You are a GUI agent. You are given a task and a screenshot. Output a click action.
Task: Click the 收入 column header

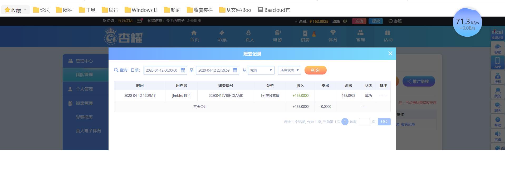click(x=300, y=86)
